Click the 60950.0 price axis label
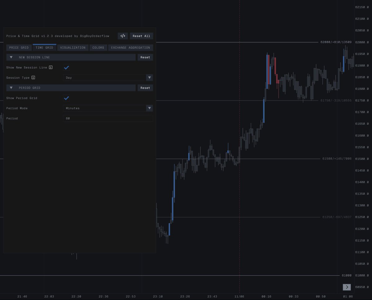This screenshot has height=300, width=372. pyautogui.click(x=362, y=287)
